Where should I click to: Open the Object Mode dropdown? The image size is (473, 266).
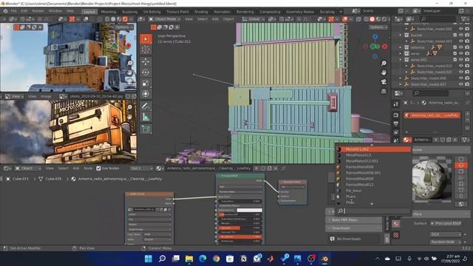pos(164,19)
